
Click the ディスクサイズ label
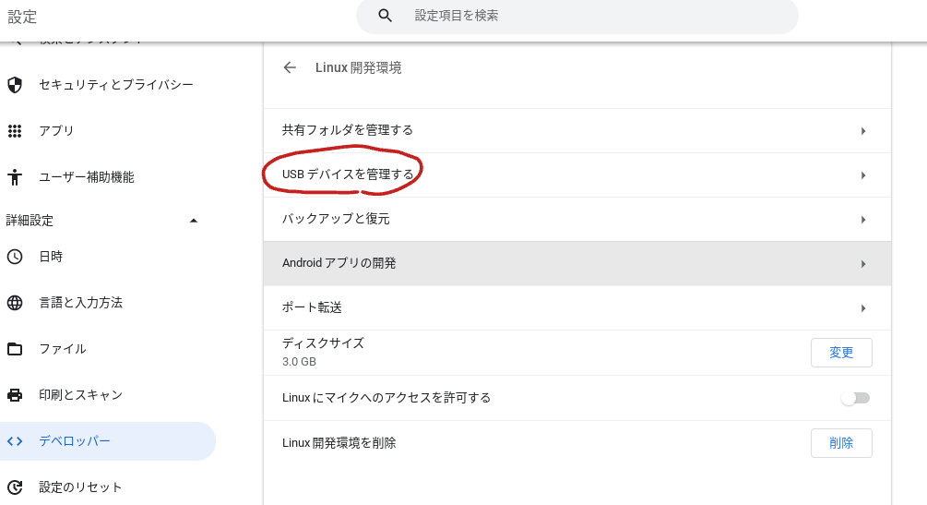point(323,343)
